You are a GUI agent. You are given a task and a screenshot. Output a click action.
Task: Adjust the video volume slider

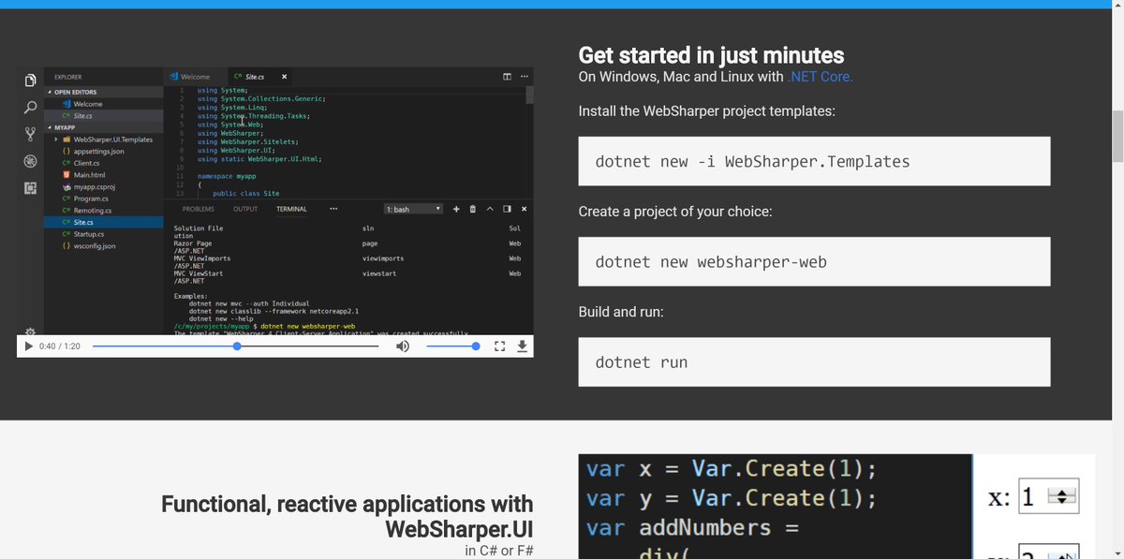452,346
